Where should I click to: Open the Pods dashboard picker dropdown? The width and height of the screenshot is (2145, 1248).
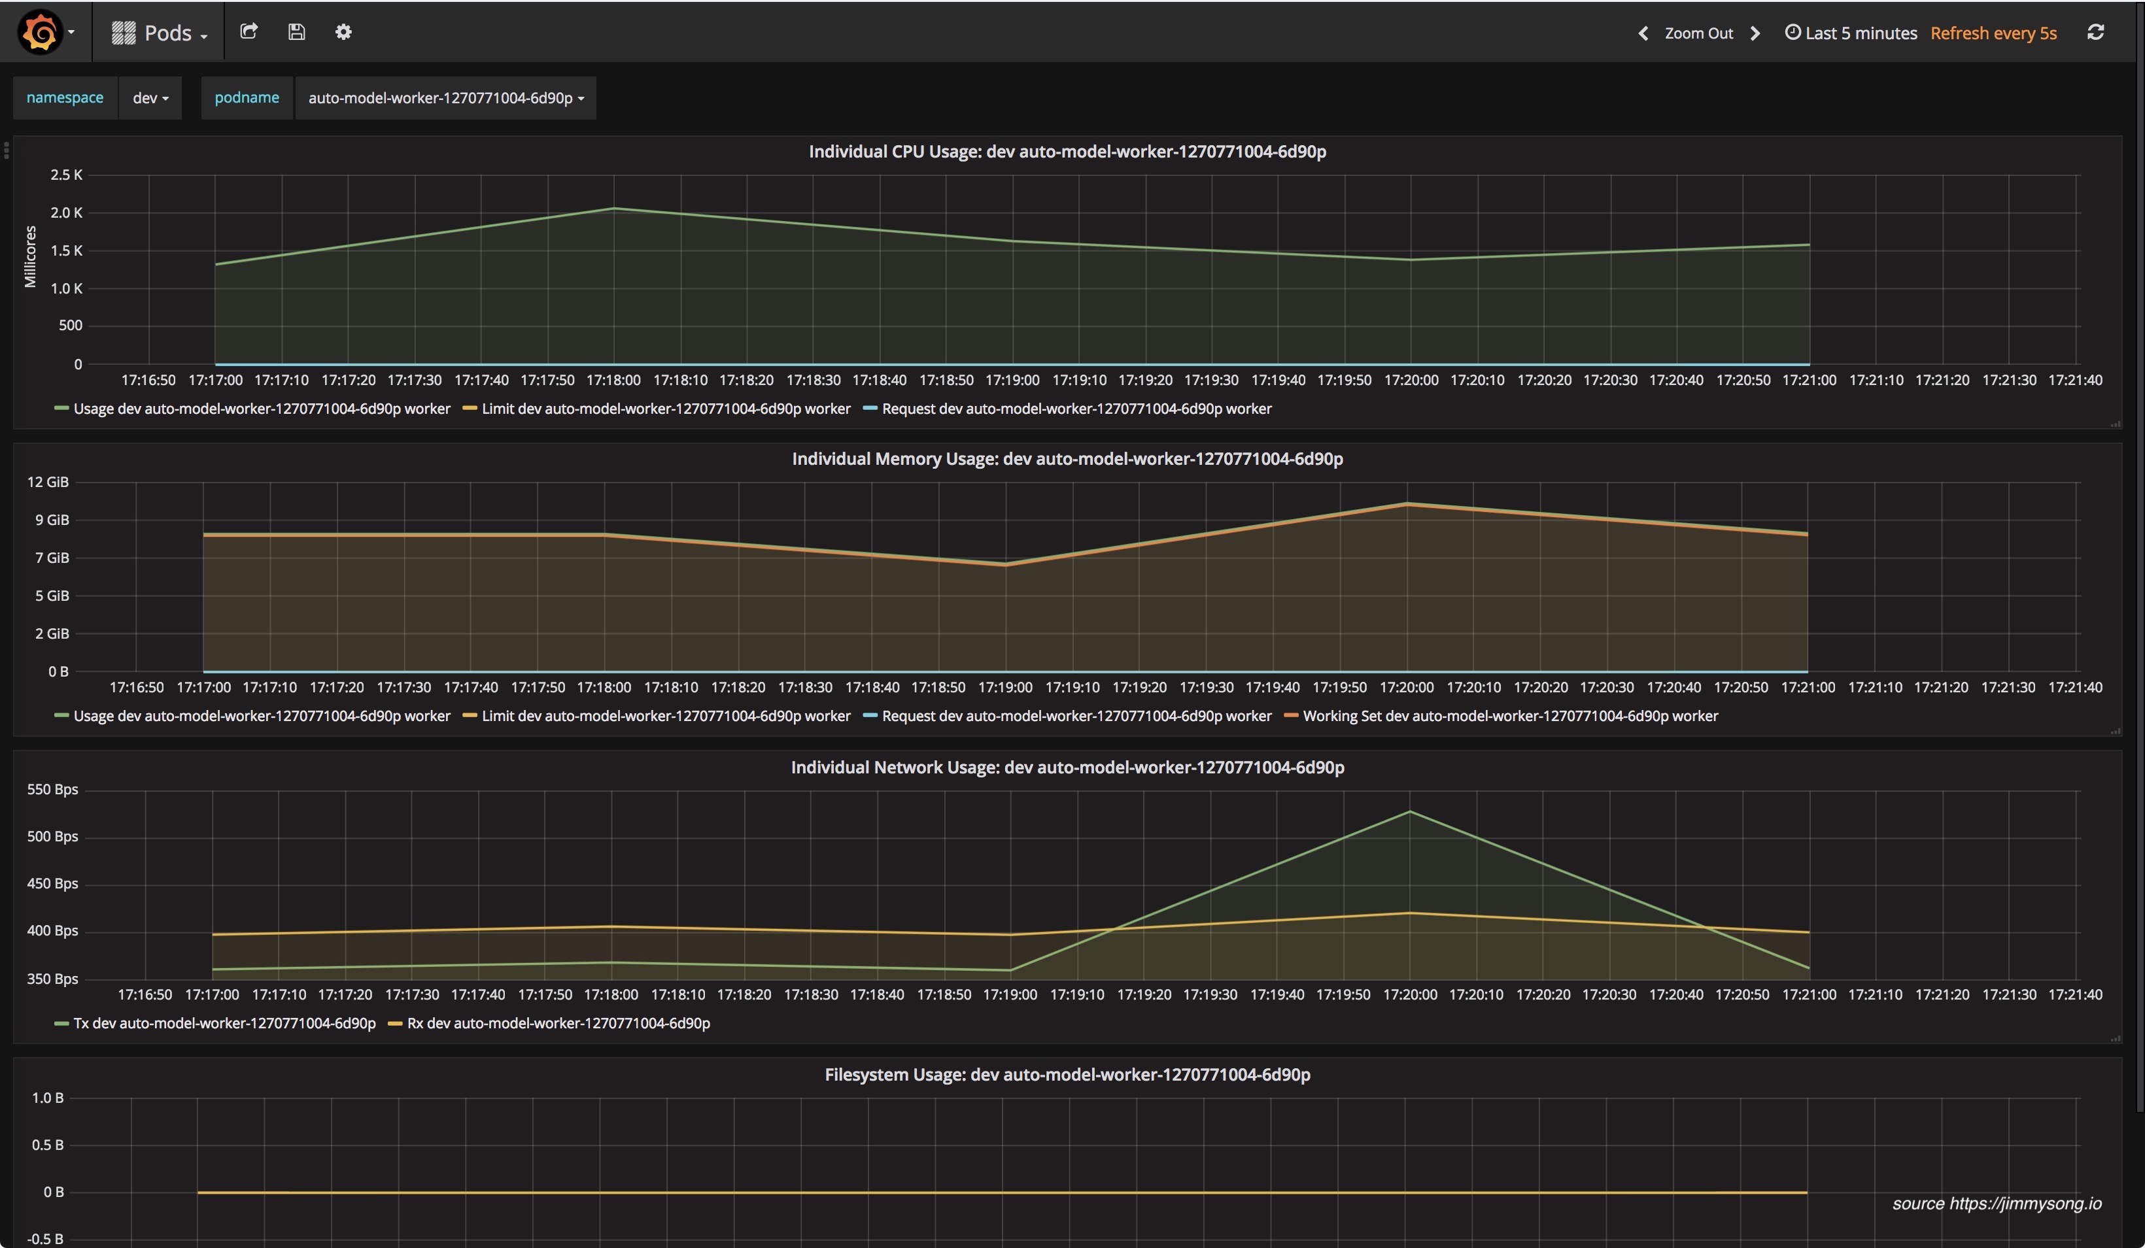(x=160, y=33)
